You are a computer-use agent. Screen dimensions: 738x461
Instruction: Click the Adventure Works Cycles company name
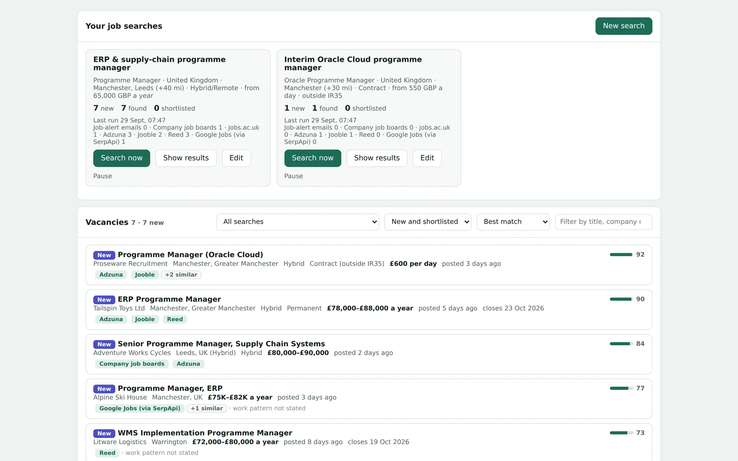coord(132,353)
